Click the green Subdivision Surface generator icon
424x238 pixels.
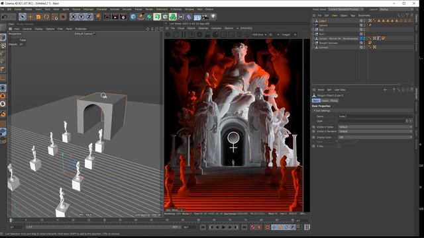coord(149,17)
